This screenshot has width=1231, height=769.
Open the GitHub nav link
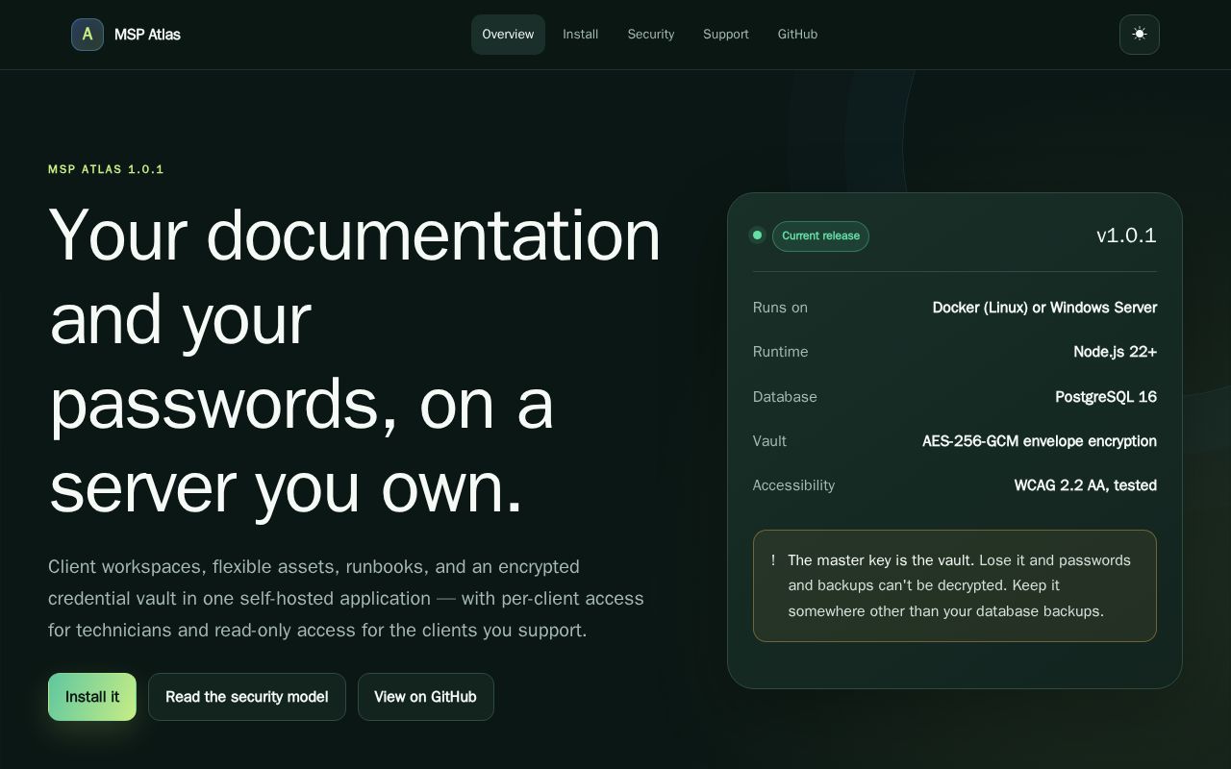[x=797, y=35]
